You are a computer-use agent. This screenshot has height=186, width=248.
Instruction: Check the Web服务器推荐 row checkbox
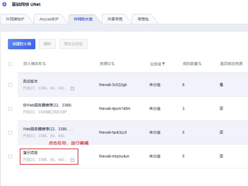tap(10, 132)
